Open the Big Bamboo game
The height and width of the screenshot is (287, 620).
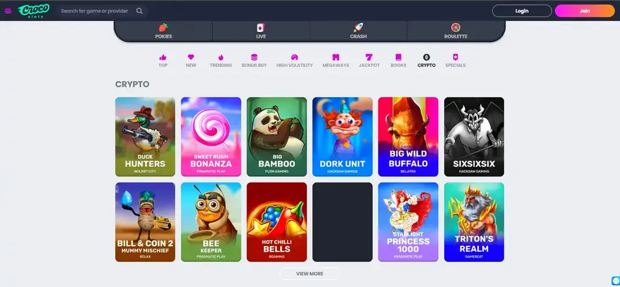(x=277, y=137)
